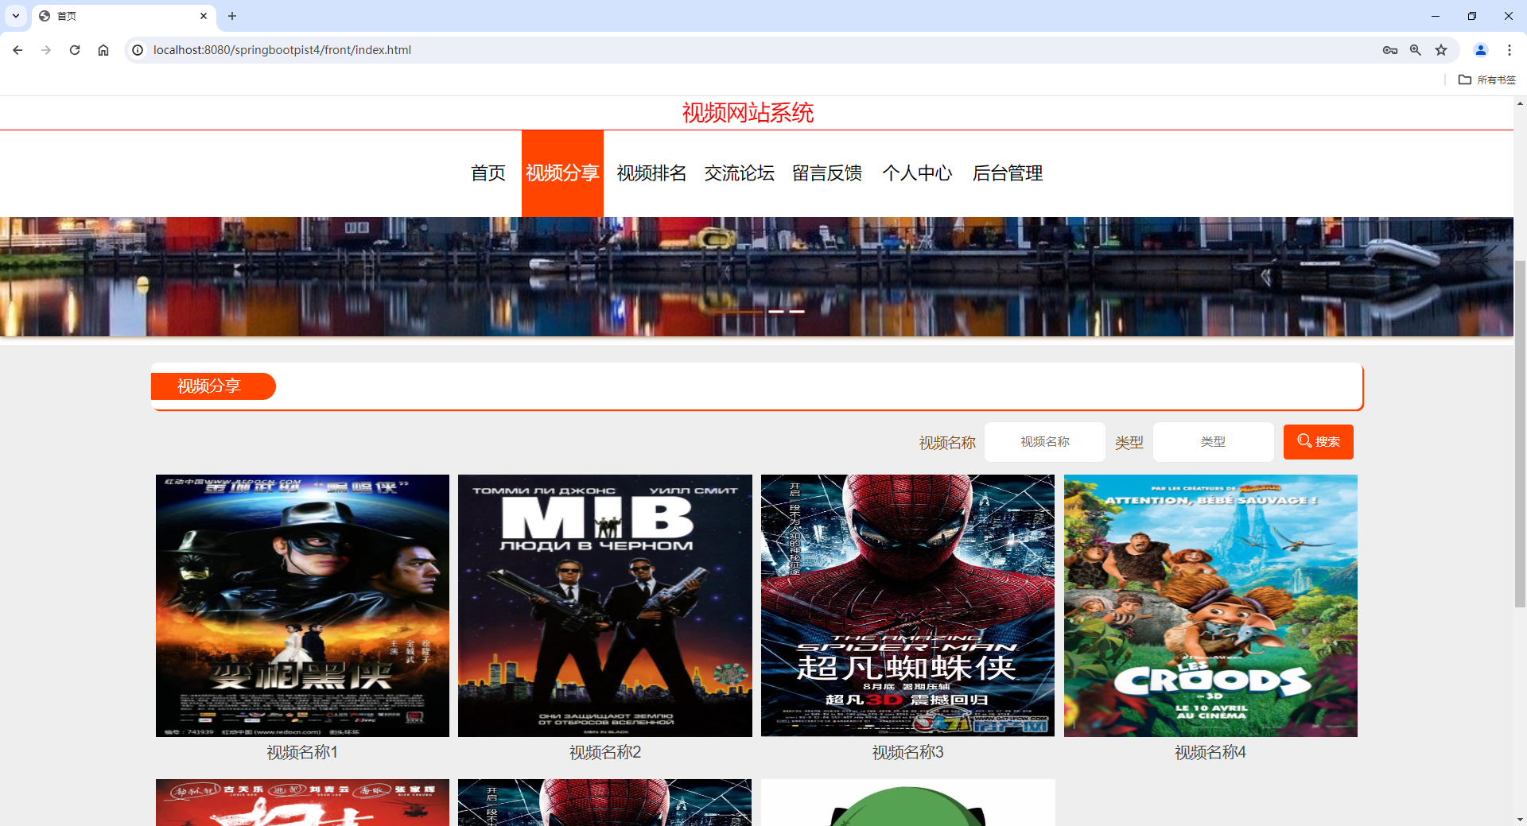The width and height of the screenshot is (1527, 826).
Task: Click the browser forward arrow
Action: coord(46,50)
